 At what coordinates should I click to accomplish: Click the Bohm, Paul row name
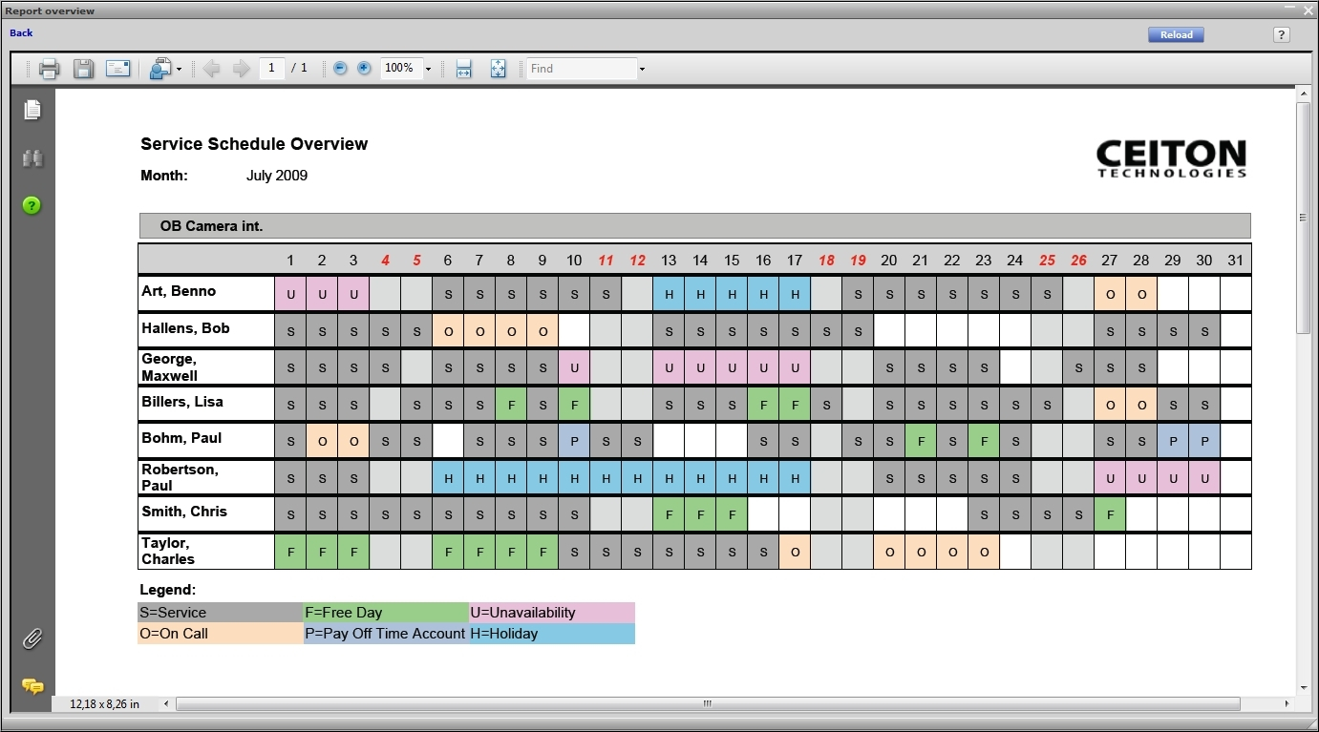coord(181,438)
